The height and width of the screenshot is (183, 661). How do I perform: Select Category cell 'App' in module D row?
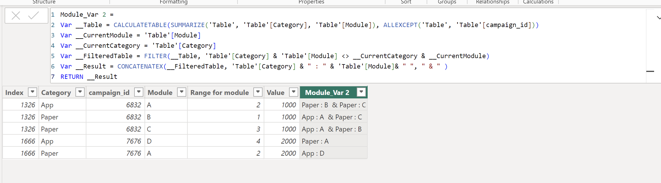pyautogui.click(x=62, y=141)
